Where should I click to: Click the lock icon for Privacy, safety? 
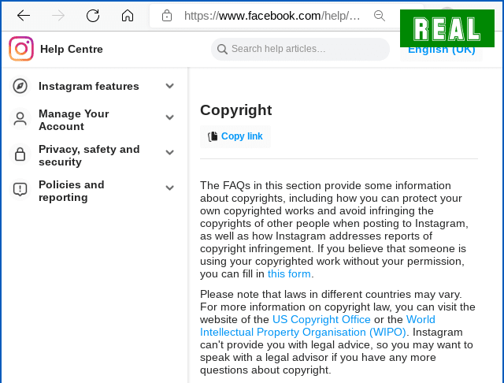[20, 154]
